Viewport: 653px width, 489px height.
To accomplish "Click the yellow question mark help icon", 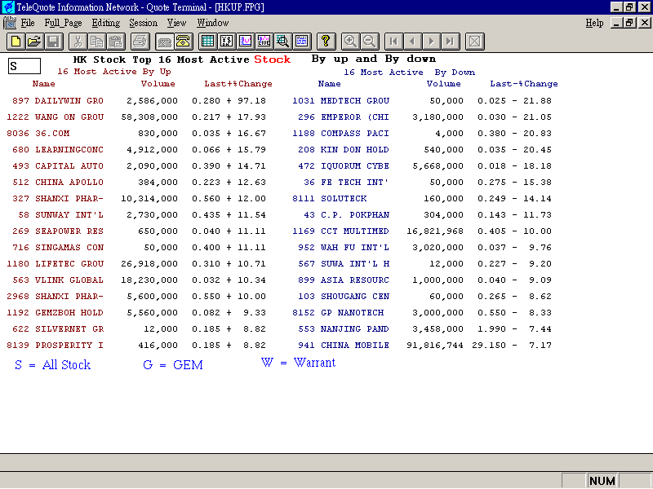I will coord(326,42).
